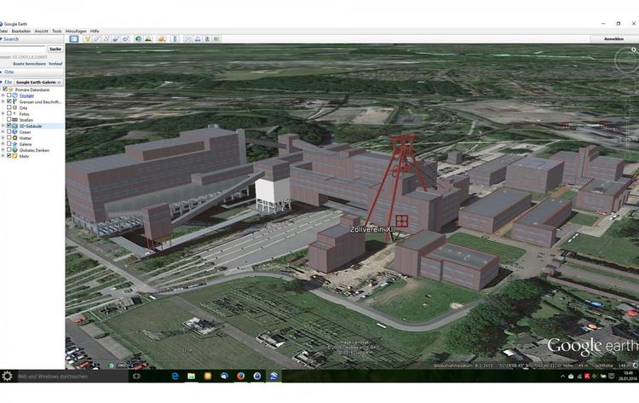Uncheck the Primäre Datenbank checkbox
The width and height of the screenshot is (639, 403).
pos(5,89)
